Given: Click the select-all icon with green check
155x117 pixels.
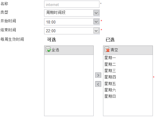Looking at the screenshot, I should pos(48,49).
